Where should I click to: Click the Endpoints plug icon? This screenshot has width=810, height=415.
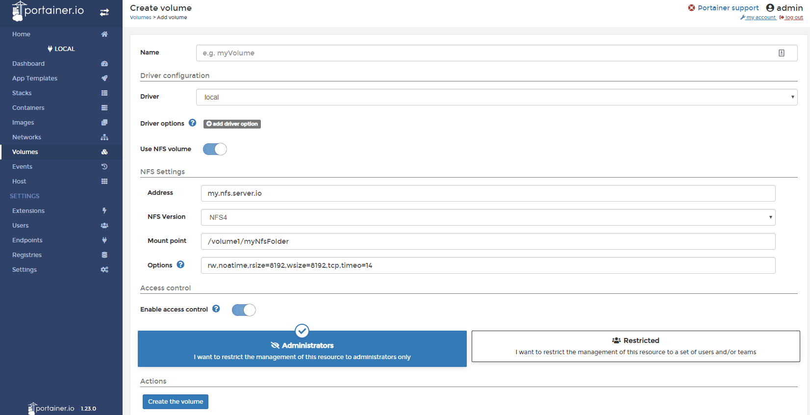click(x=104, y=240)
